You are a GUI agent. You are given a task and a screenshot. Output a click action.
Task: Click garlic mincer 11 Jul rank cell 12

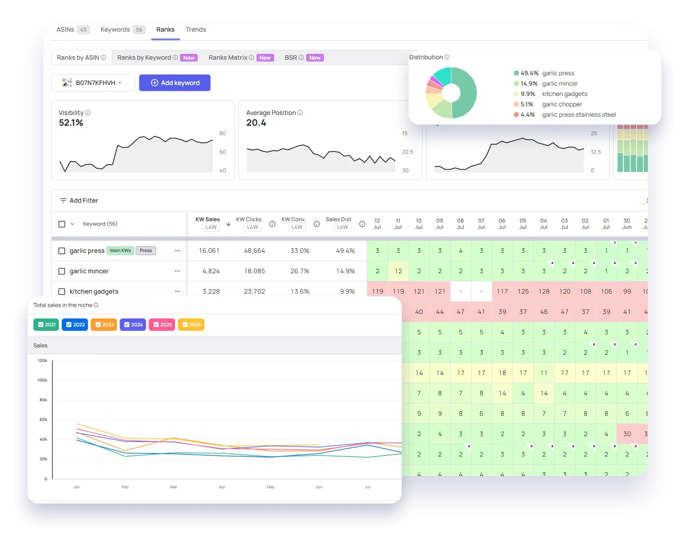[x=398, y=271]
